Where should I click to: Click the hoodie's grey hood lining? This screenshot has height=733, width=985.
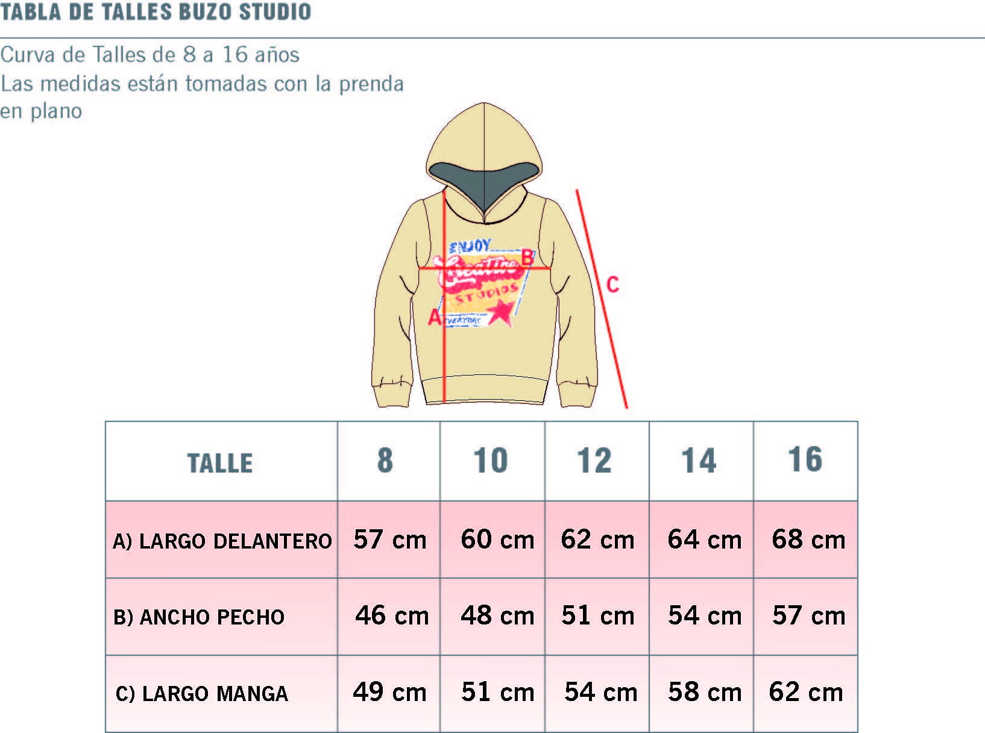tap(485, 186)
